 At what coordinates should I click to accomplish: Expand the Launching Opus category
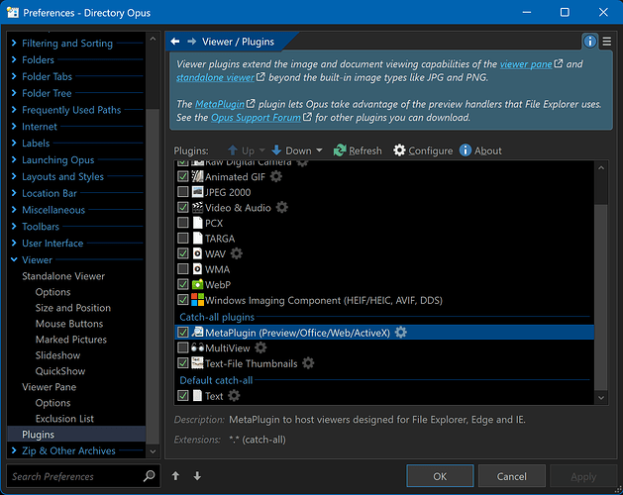point(14,159)
